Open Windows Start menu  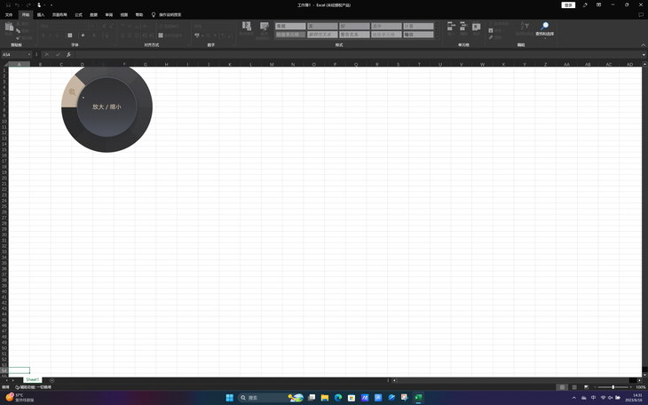[x=230, y=398]
